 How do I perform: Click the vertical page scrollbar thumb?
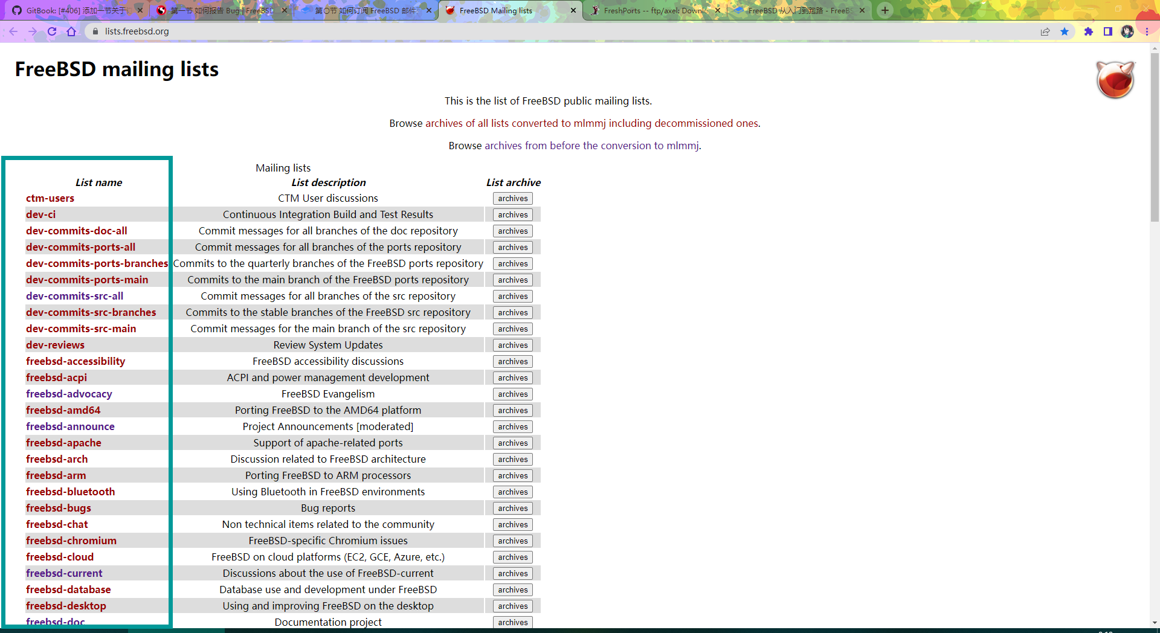(1155, 138)
